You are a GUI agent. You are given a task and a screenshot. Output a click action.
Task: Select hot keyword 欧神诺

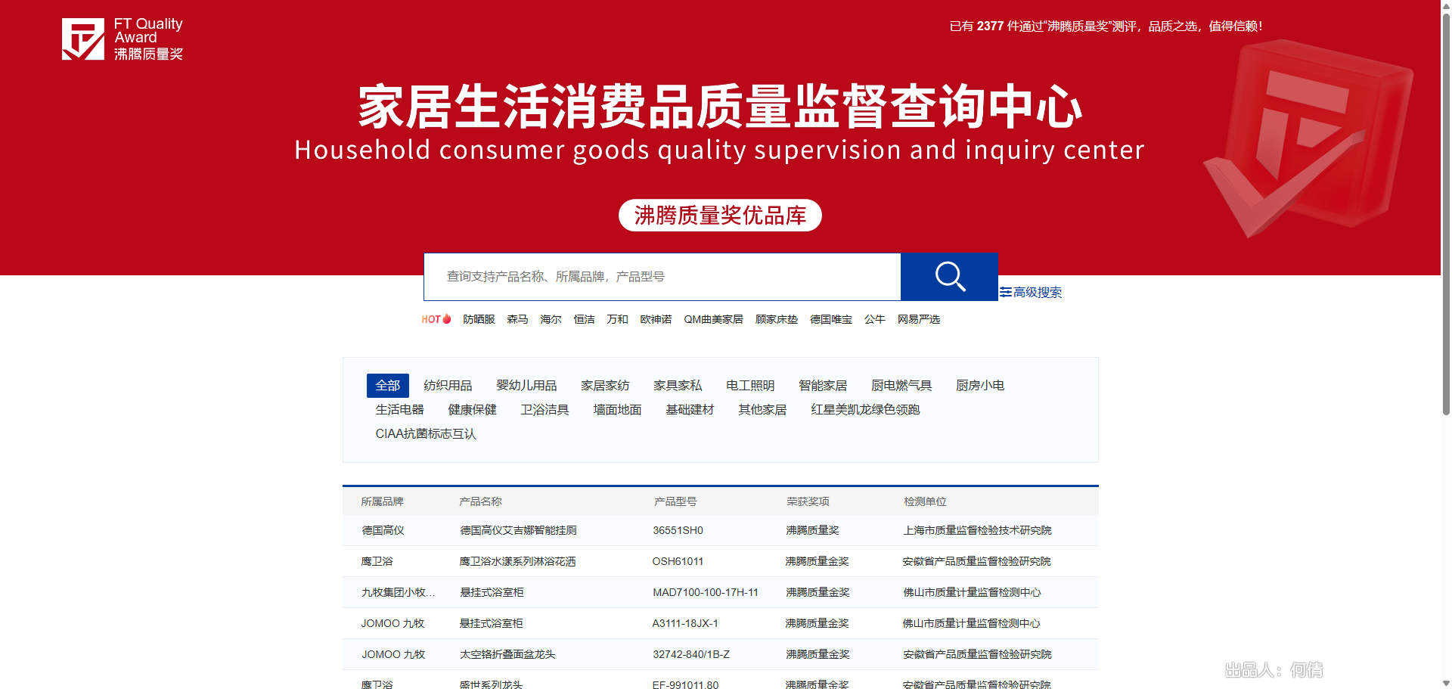[x=656, y=319]
